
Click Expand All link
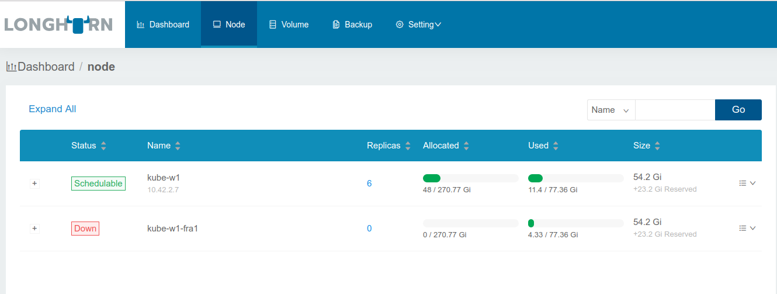[x=53, y=109]
